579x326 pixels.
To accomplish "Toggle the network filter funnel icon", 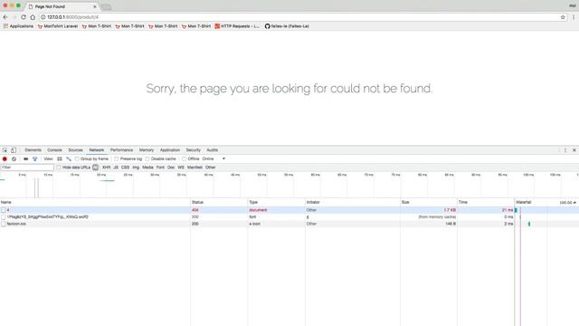I will [34, 159].
